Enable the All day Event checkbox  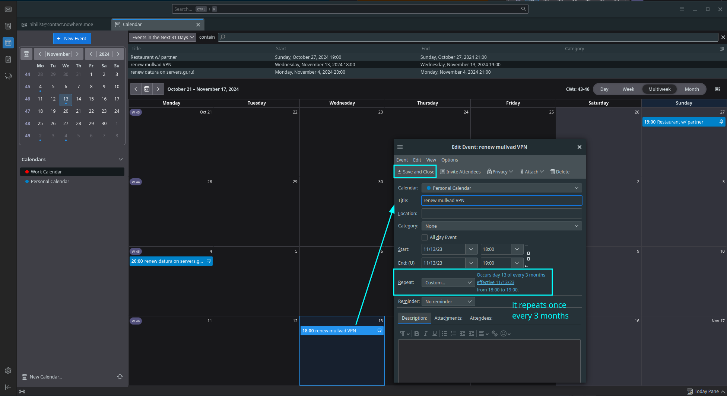[425, 237]
